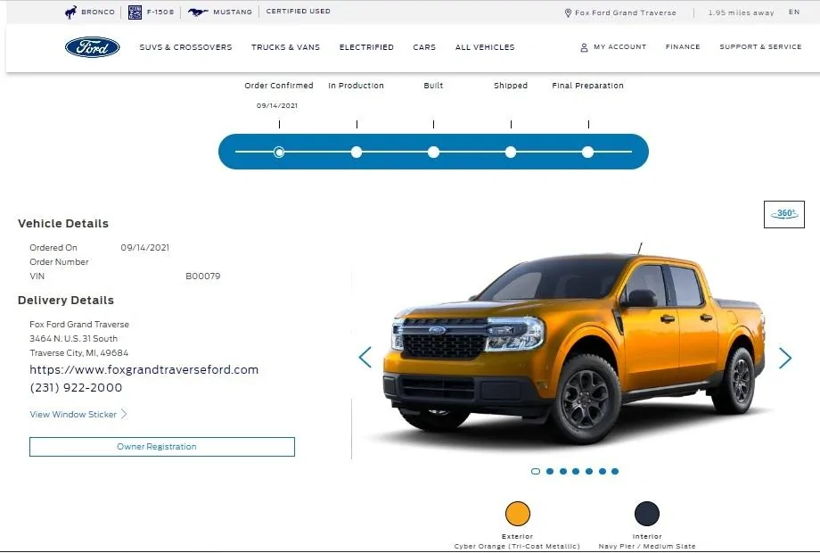This screenshot has width=820, height=553.
Task: Show next vehicle image with right arrow
Action: pos(785,358)
